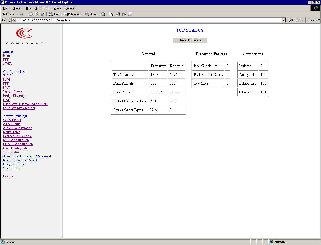This screenshot has height=245, width=321.
Task: Open the Misc Configuration link
Action: click(x=17, y=148)
